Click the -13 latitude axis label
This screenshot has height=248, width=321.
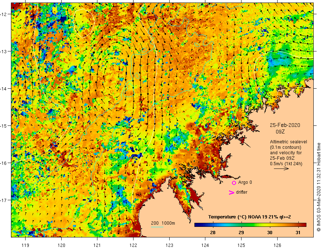point(4,51)
